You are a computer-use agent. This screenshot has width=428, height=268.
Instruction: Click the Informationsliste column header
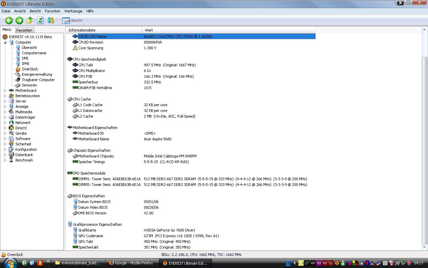coord(104,30)
